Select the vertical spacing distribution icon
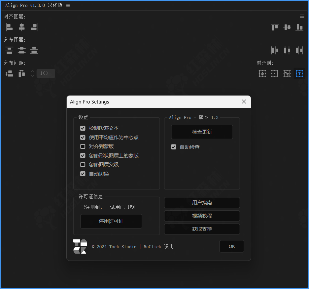Image resolution: width=309 pixels, height=289 pixels. pos(9,73)
